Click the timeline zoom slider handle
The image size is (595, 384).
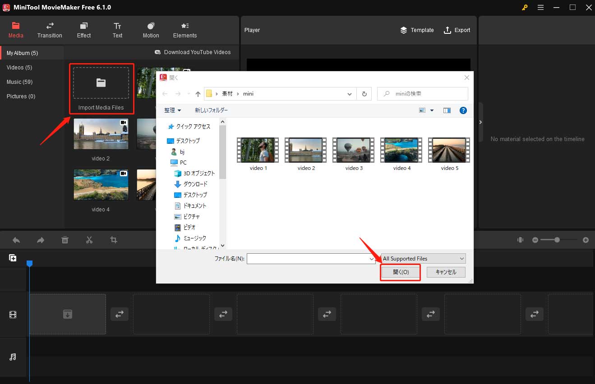click(557, 240)
